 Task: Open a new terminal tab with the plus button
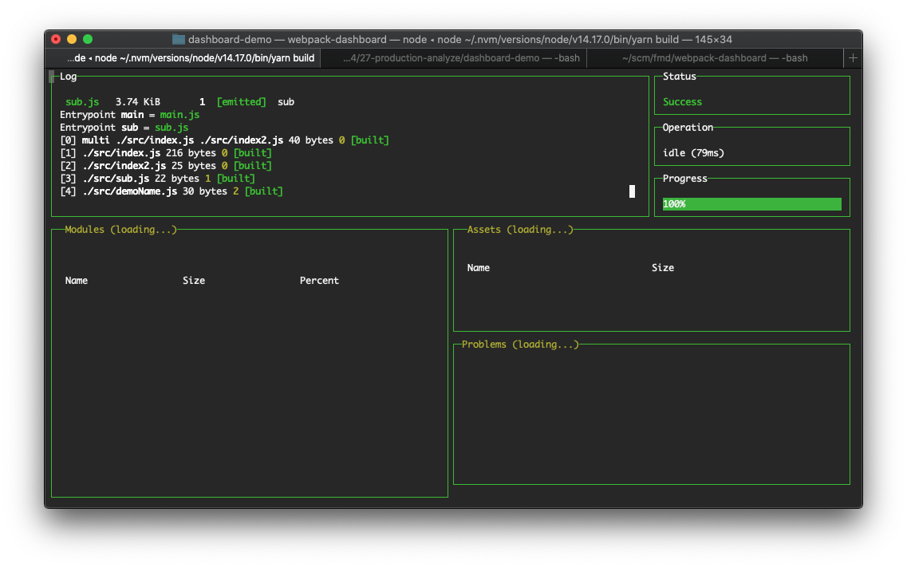853,57
